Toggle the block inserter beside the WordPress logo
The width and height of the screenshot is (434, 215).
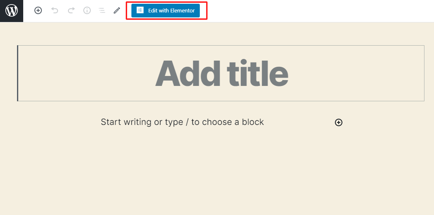pos(38,11)
